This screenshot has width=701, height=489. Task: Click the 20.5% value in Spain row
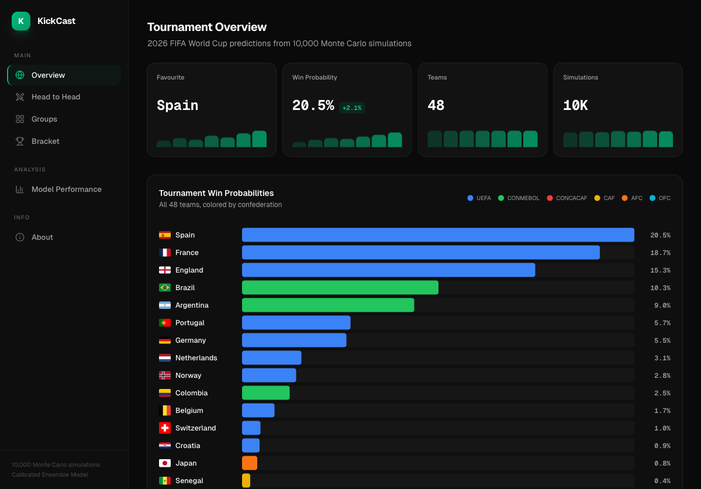(660, 235)
